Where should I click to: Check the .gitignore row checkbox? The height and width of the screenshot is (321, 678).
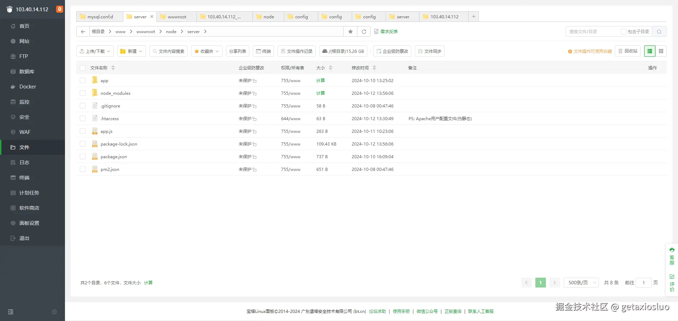[x=83, y=106]
